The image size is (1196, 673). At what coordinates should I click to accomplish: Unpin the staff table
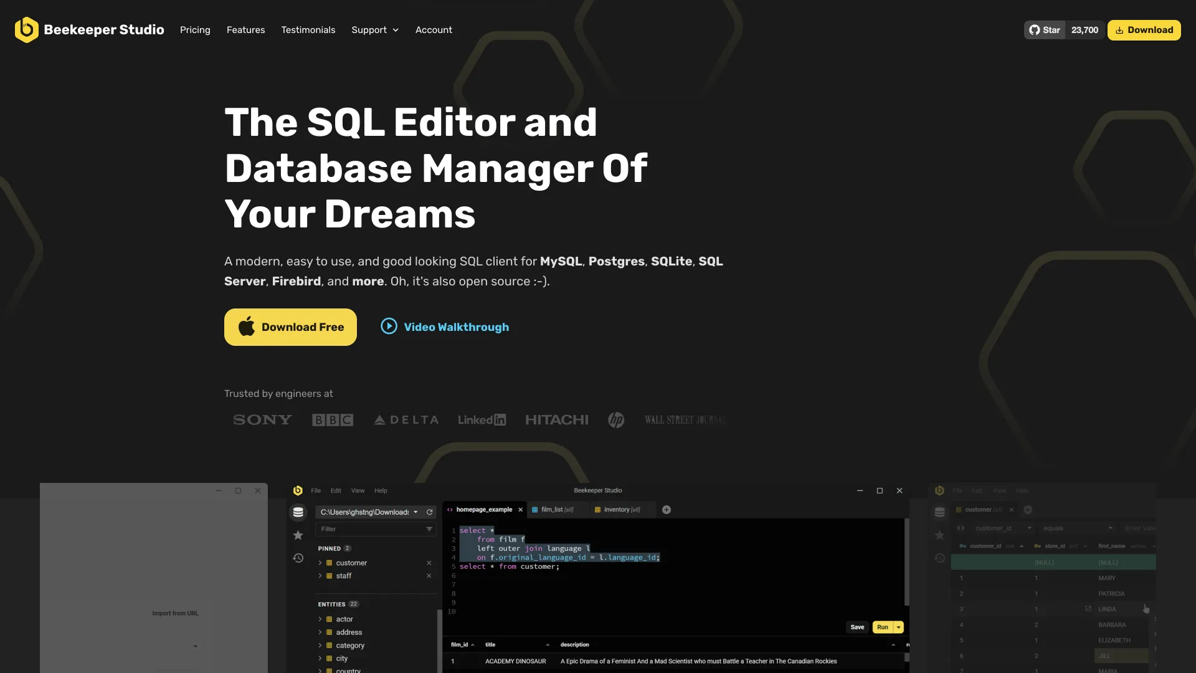click(429, 576)
